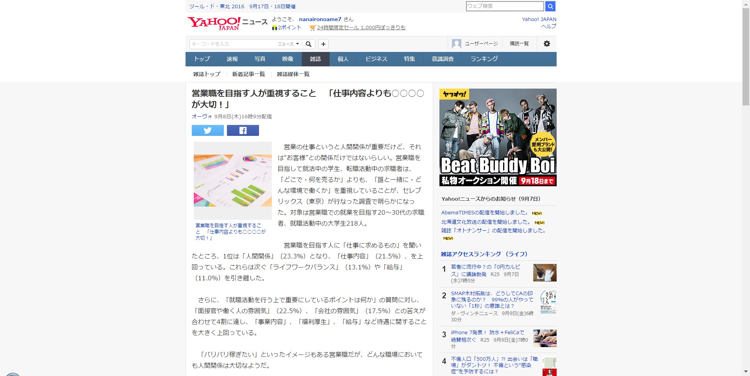
Task: Focus the キーワードを入力 search field
Action: (x=233, y=44)
